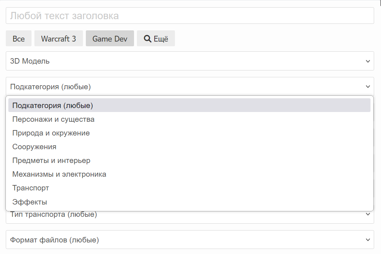Select the Эффекты subcategory option

click(x=30, y=202)
